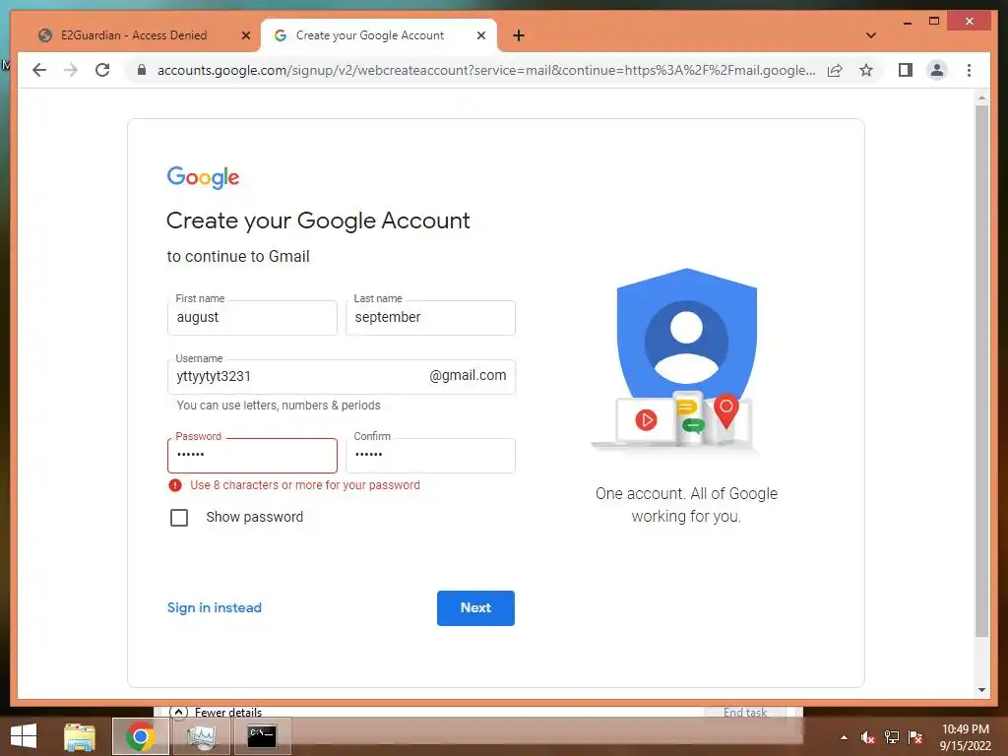
Task: Minimize the Chrome window
Action: pyautogui.click(x=907, y=22)
